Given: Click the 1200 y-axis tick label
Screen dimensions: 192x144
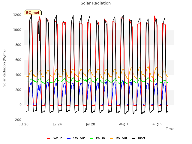Looking at the screenshot, I should [x=17, y=15].
